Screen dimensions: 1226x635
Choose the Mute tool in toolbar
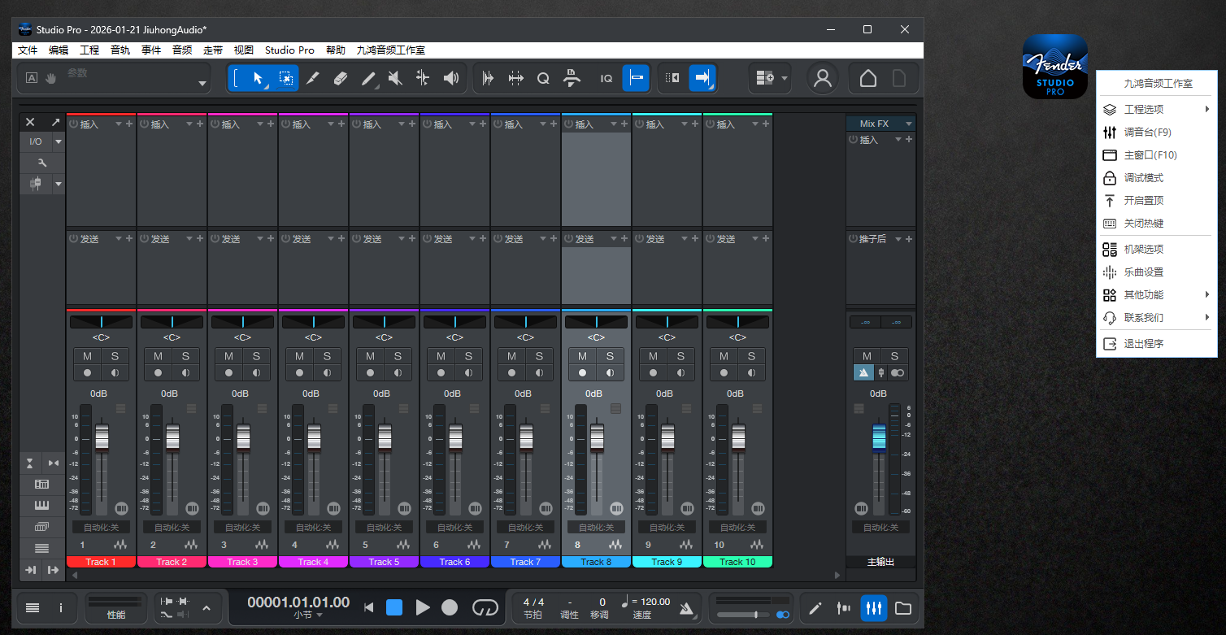395,78
